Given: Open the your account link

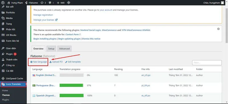Looking at the screenshot, I should pos(106,10).
